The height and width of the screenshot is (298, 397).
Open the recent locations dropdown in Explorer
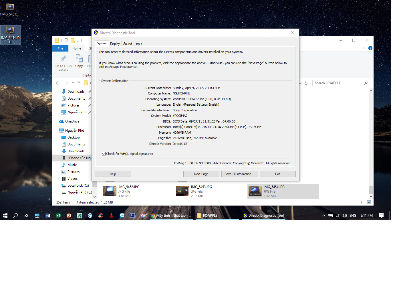(x=73, y=83)
